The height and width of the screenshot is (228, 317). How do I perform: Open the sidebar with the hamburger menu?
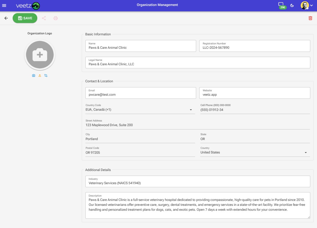pyautogui.click(x=4, y=5)
